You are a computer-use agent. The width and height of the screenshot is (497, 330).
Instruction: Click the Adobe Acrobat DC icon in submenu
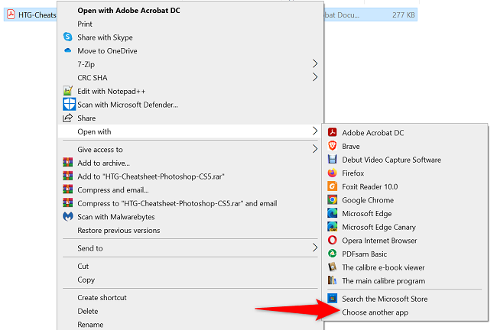(332, 132)
